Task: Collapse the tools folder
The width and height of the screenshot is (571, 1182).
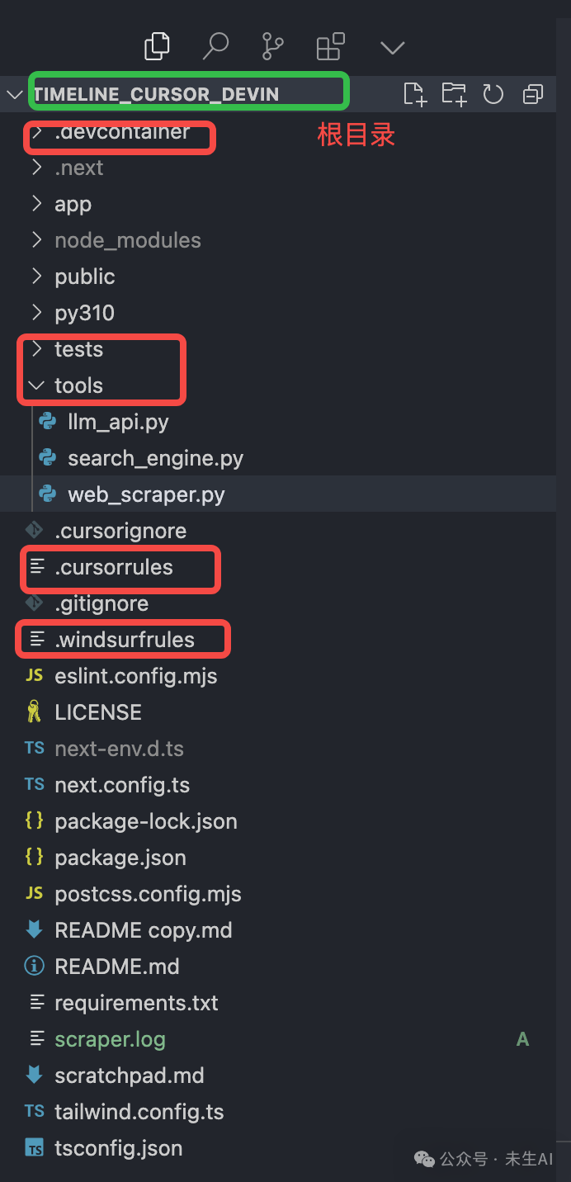Action: (x=79, y=385)
